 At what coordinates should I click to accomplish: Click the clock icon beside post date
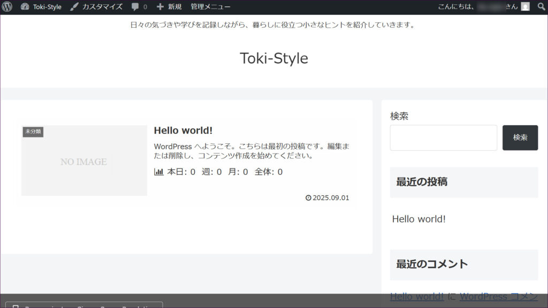point(308,198)
